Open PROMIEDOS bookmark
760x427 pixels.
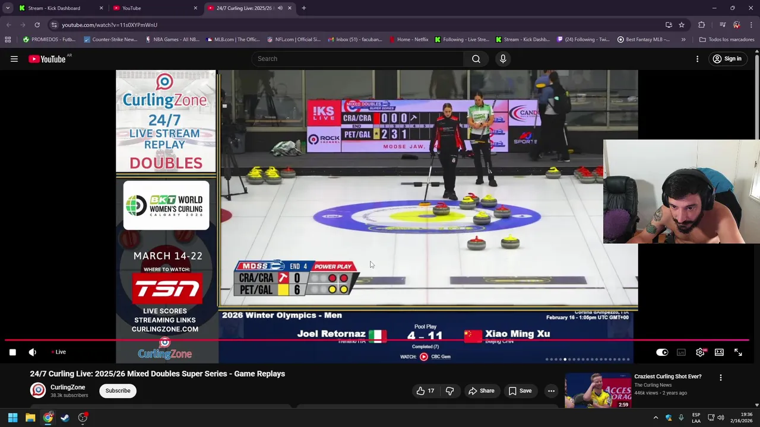pos(49,40)
